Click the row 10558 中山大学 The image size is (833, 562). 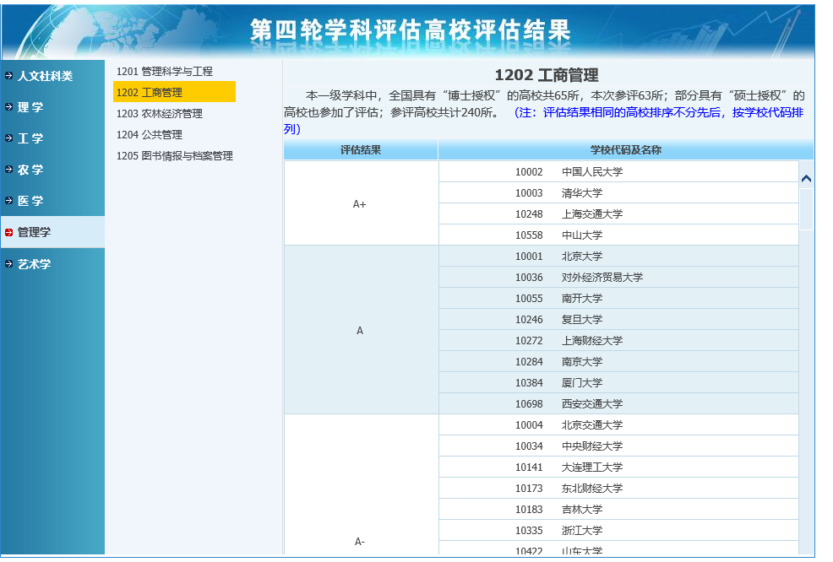tap(619, 235)
